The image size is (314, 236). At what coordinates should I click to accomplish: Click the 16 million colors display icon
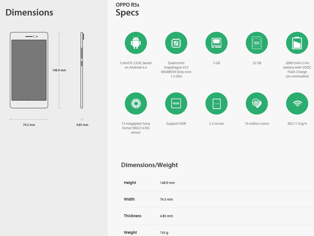point(257,103)
